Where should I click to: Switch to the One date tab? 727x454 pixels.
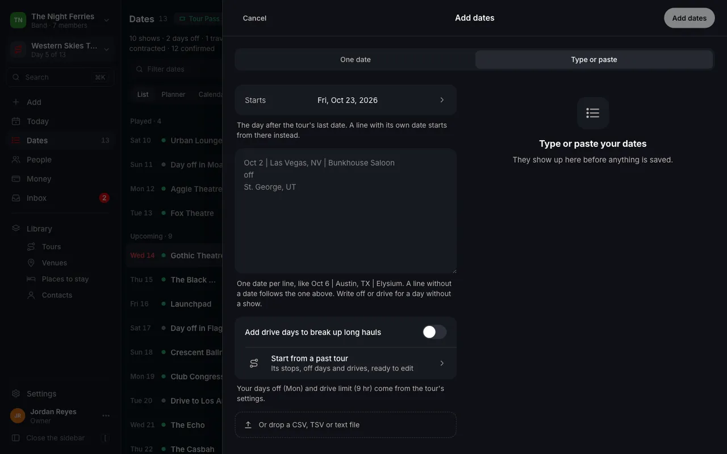coord(356,60)
